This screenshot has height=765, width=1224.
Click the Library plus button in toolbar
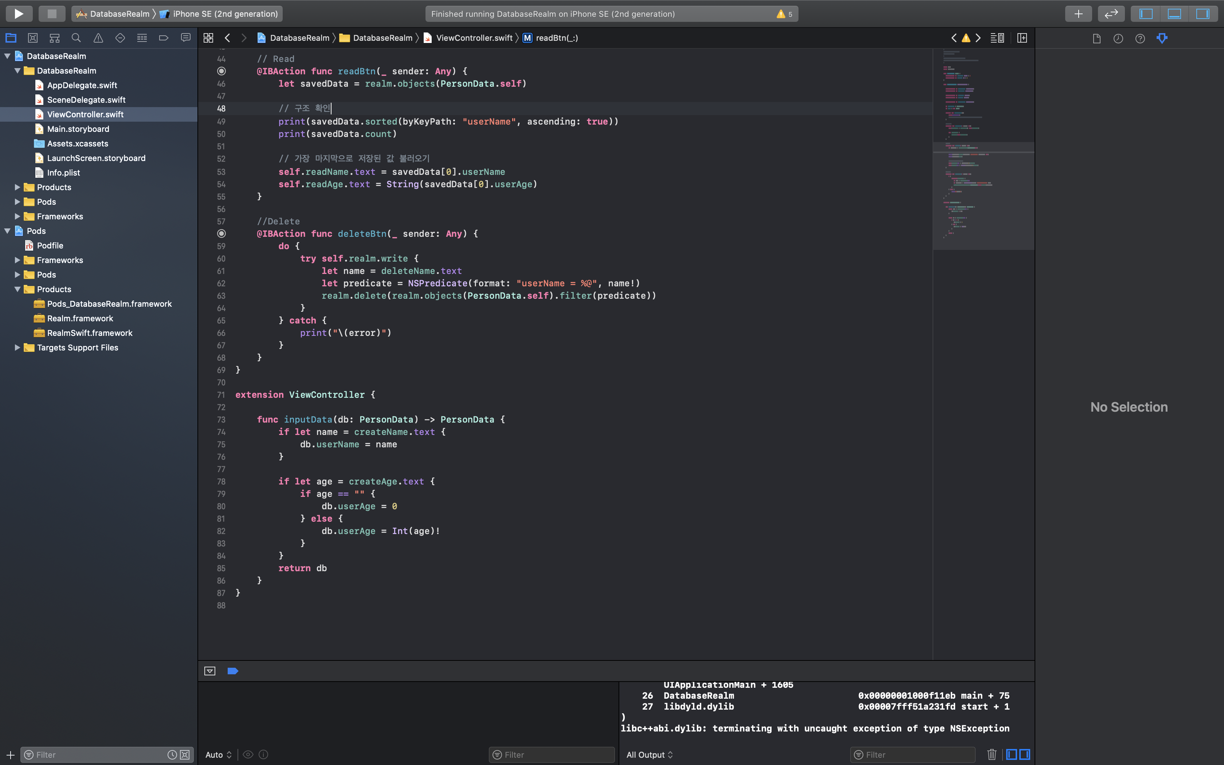coord(1078,14)
